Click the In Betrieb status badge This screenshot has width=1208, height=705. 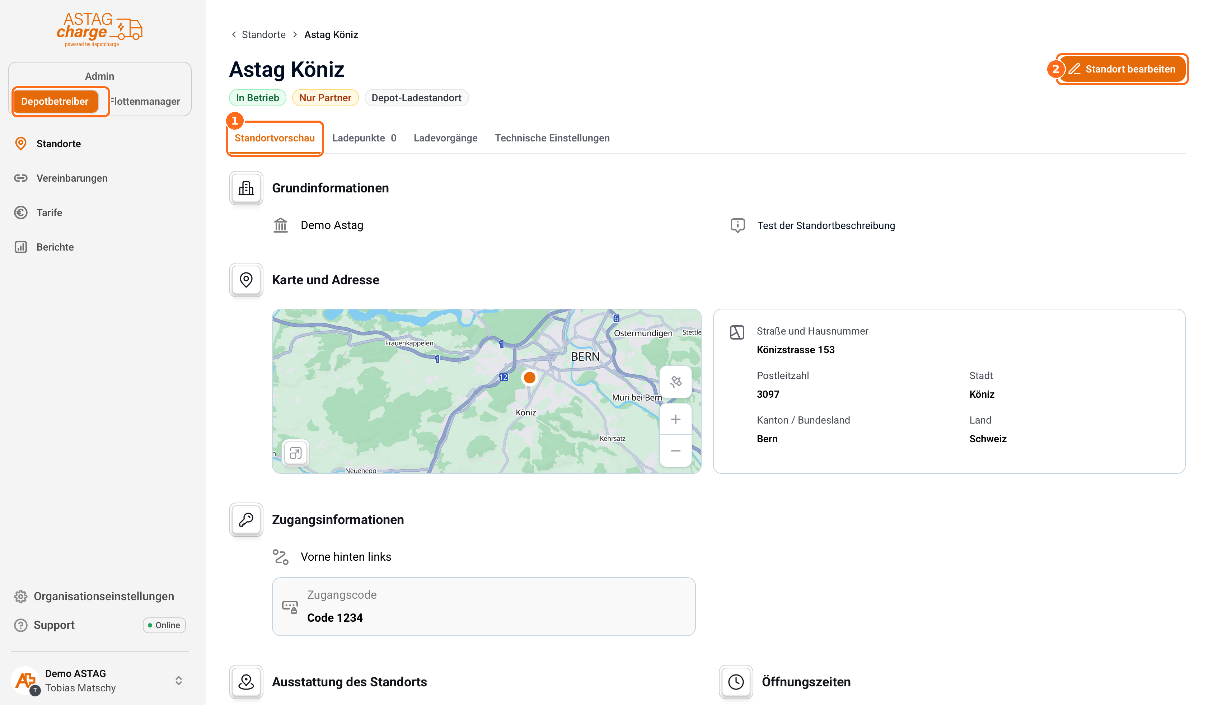[x=257, y=98]
